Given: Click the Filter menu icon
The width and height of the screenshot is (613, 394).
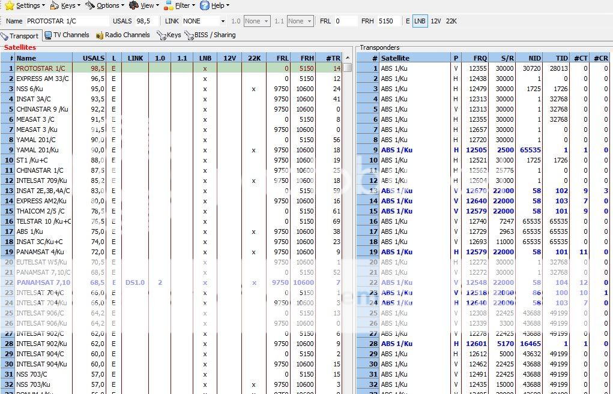Looking at the screenshot, I should pos(169,5).
